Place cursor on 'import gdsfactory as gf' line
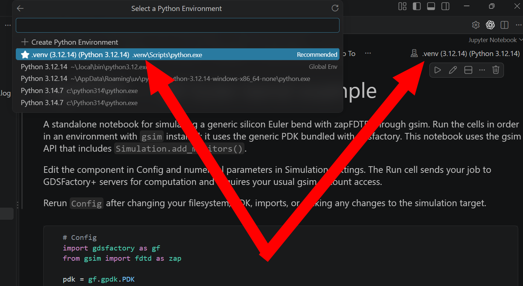The width and height of the screenshot is (523, 286). point(112,248)
